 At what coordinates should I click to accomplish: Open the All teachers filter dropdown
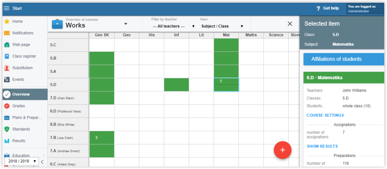(x=173, y=26)
